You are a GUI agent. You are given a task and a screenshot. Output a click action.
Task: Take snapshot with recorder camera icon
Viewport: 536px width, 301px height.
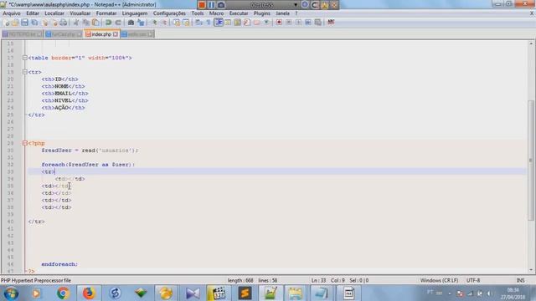point(221,5)
